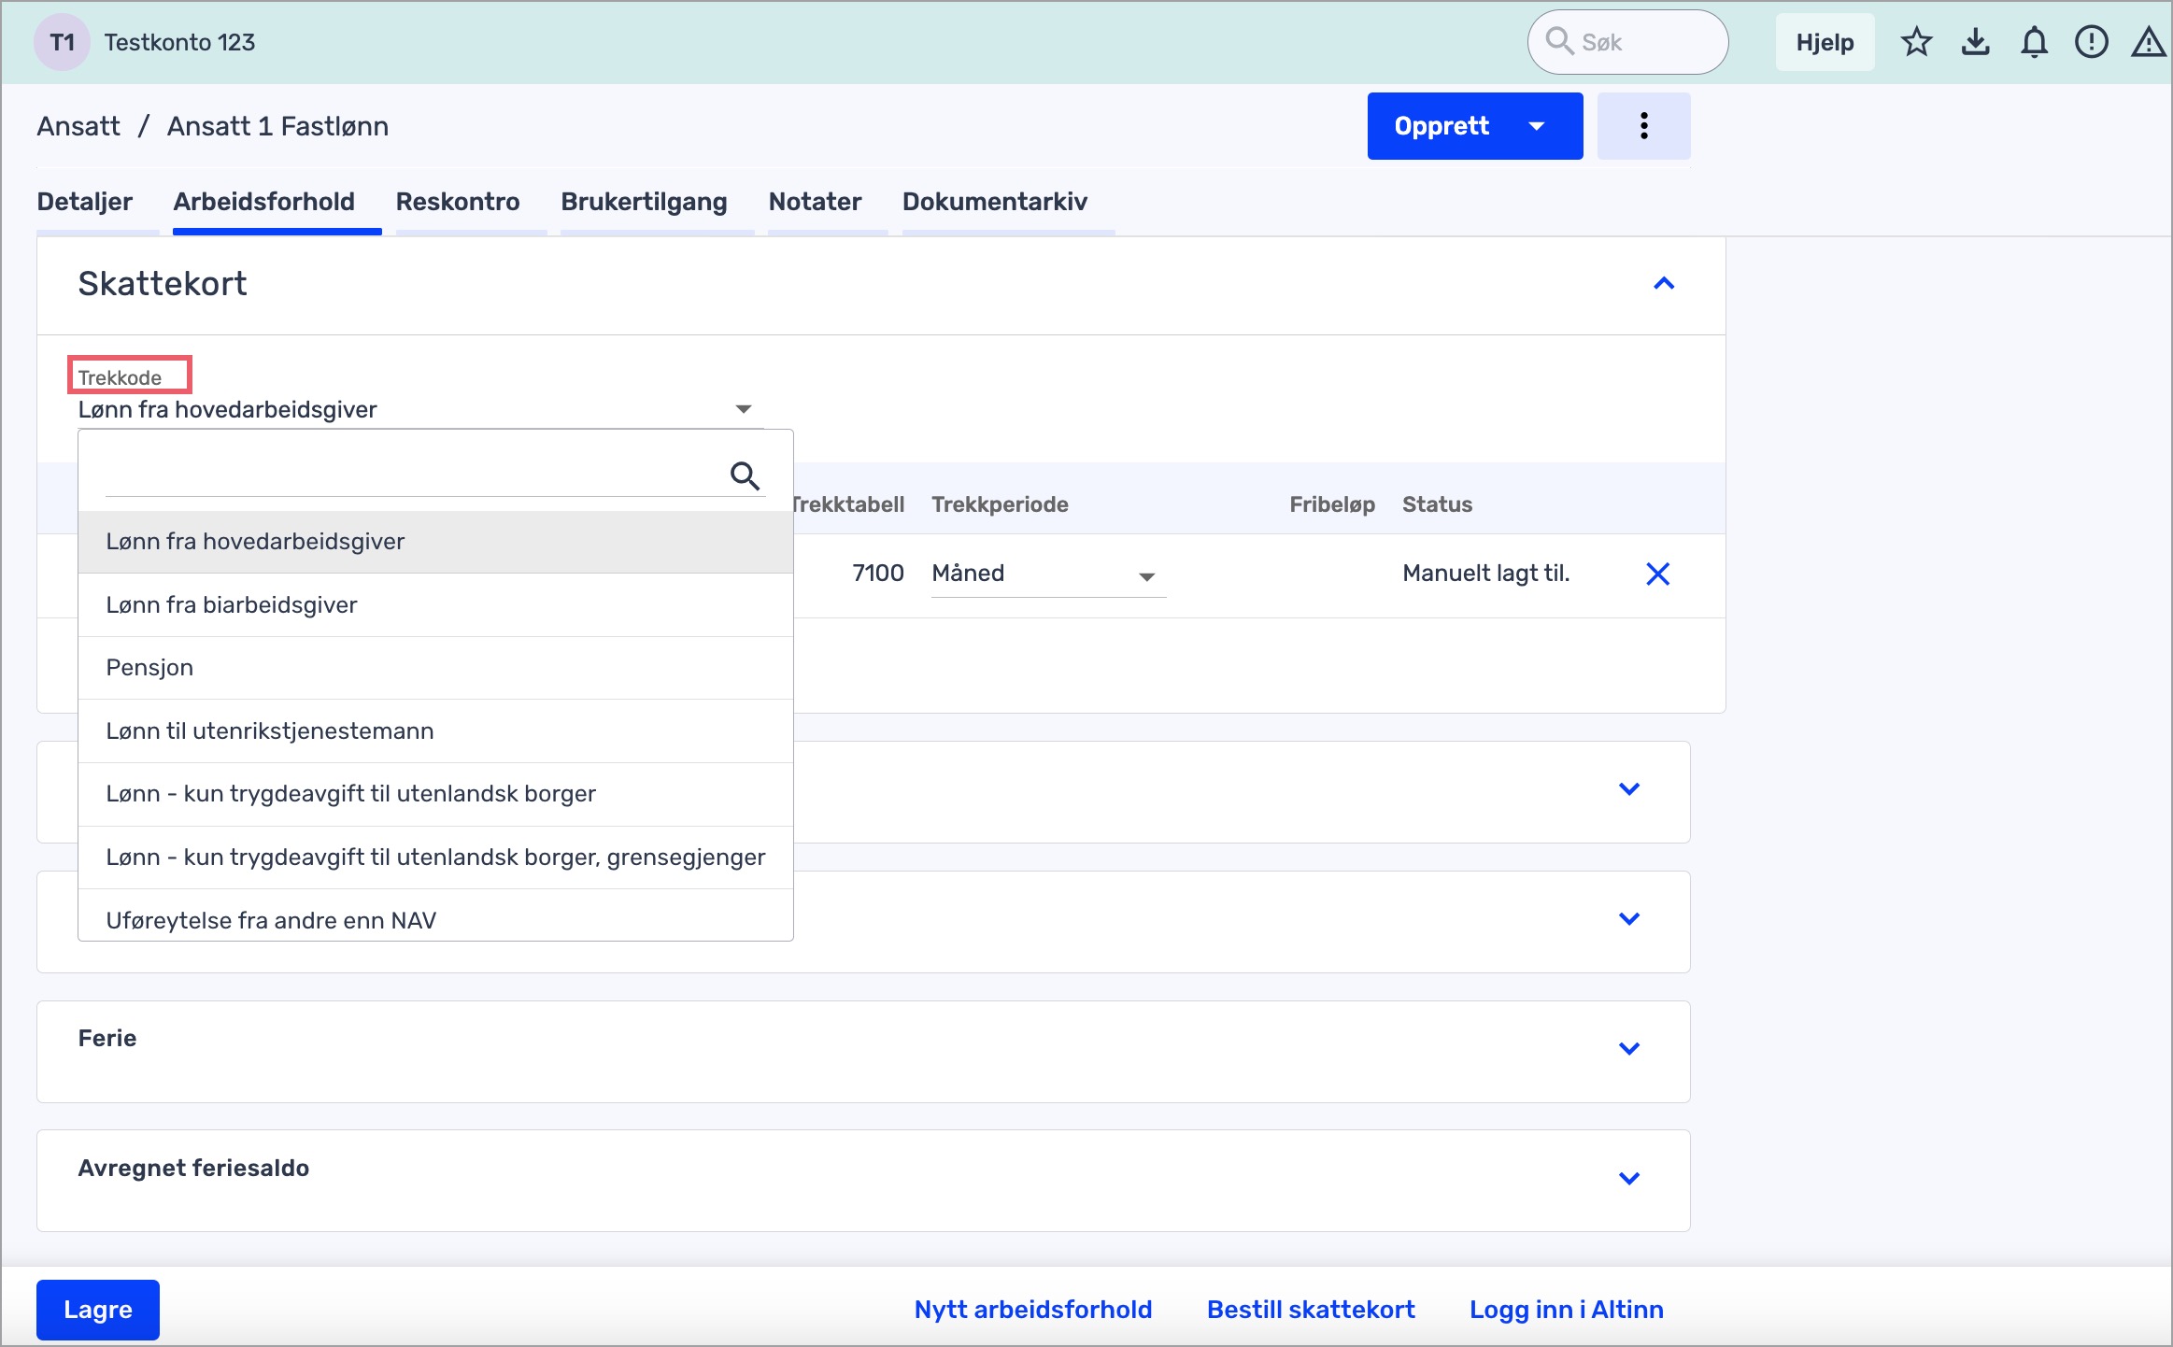Expand the Avregnet feriesaldo section

[x=1629, y=1179]
